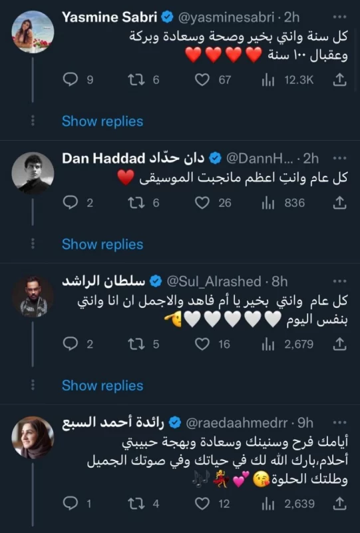This screenshot has height=533, width=360.
Task: Open more options on Dan Haddad's tweet
Action: [x=339, y=159]
